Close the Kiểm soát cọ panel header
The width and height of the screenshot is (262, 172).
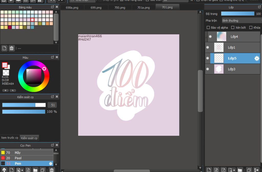pyautogui.click(x=57, y=97)
